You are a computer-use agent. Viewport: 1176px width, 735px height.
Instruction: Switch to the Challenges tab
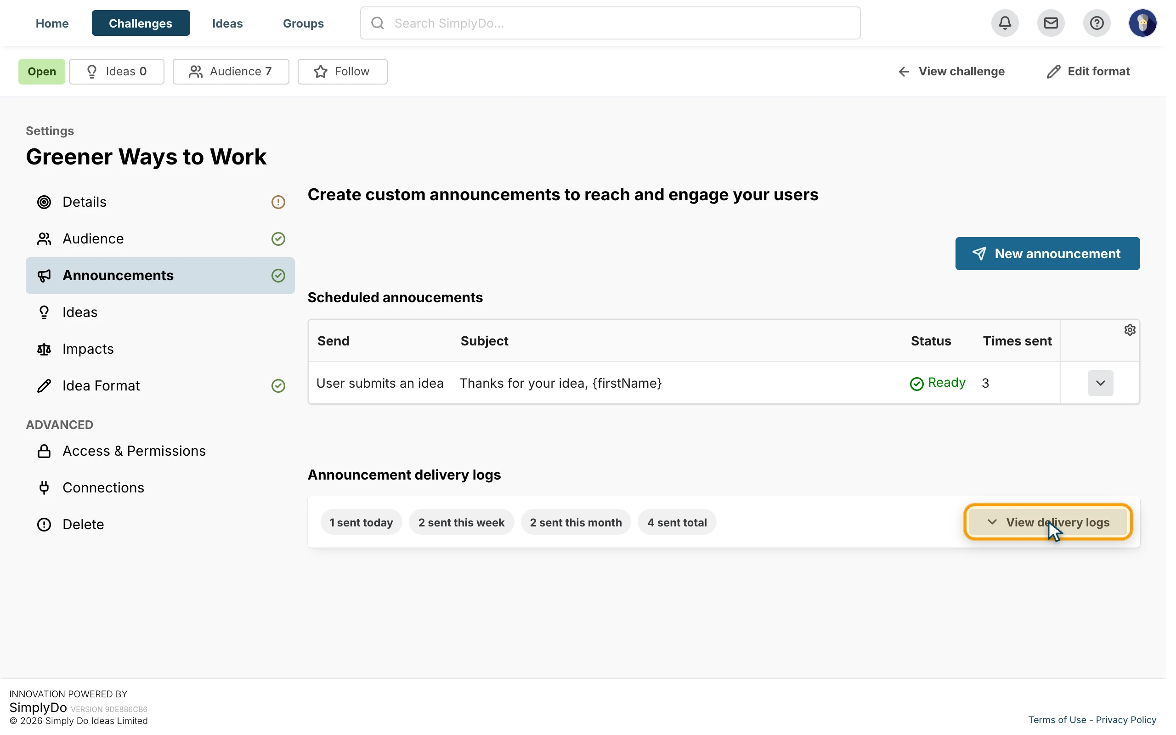click(141, 23)
